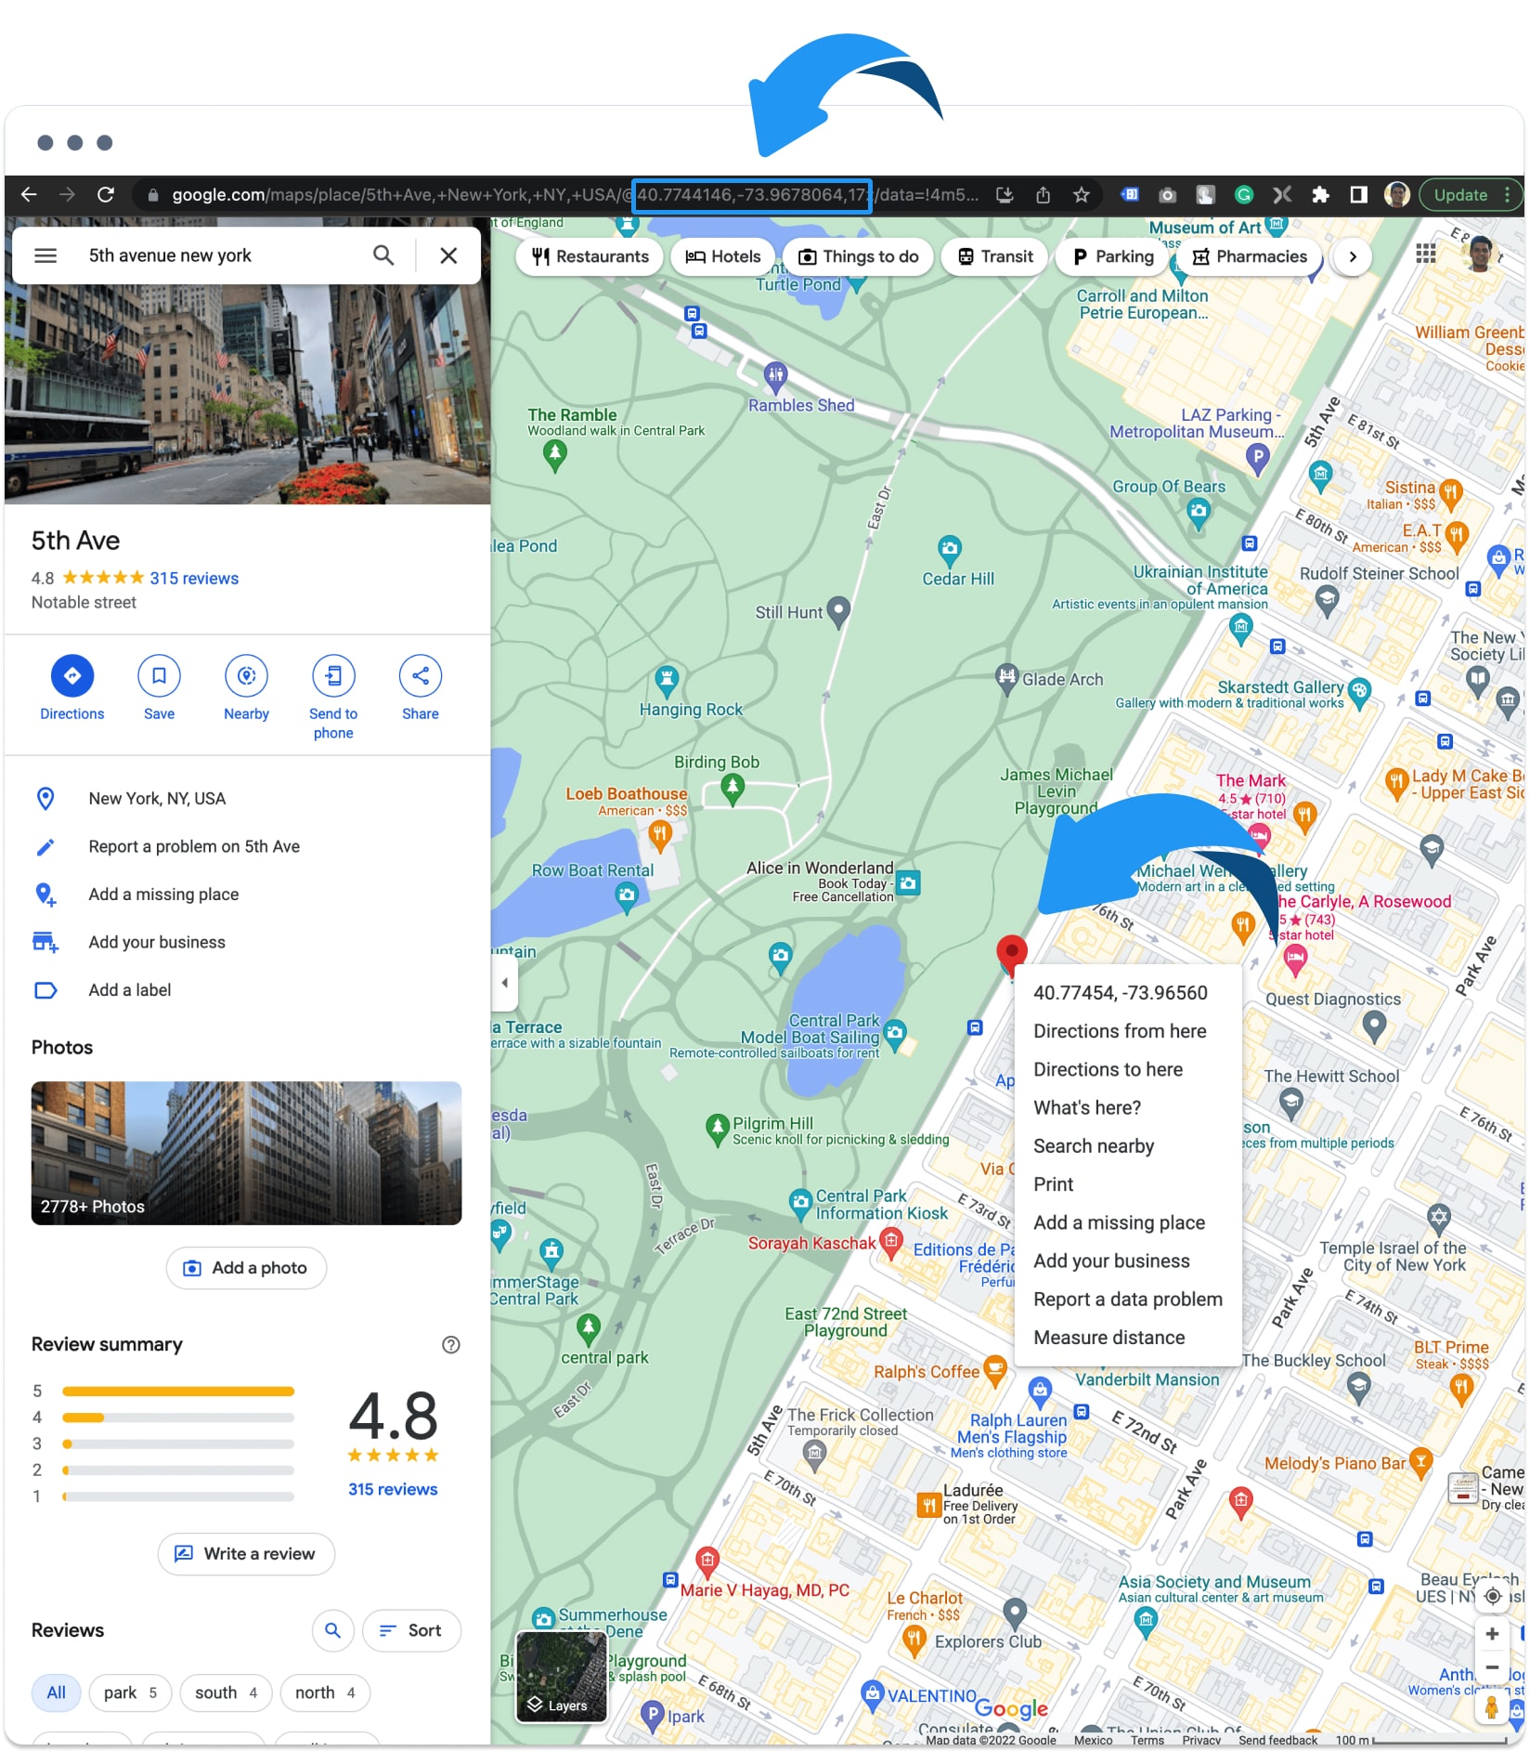1530x1751 pixels.
Task: Open the Sort reviews button
Action: [x=411, y=1630]
